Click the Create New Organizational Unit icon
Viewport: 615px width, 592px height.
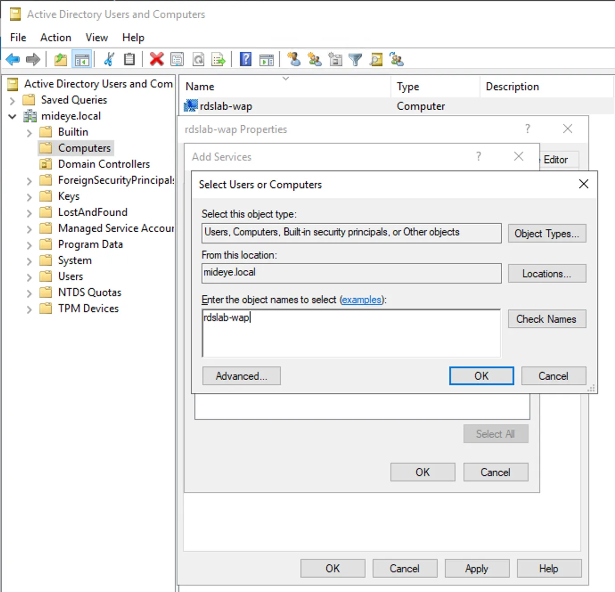335,59
